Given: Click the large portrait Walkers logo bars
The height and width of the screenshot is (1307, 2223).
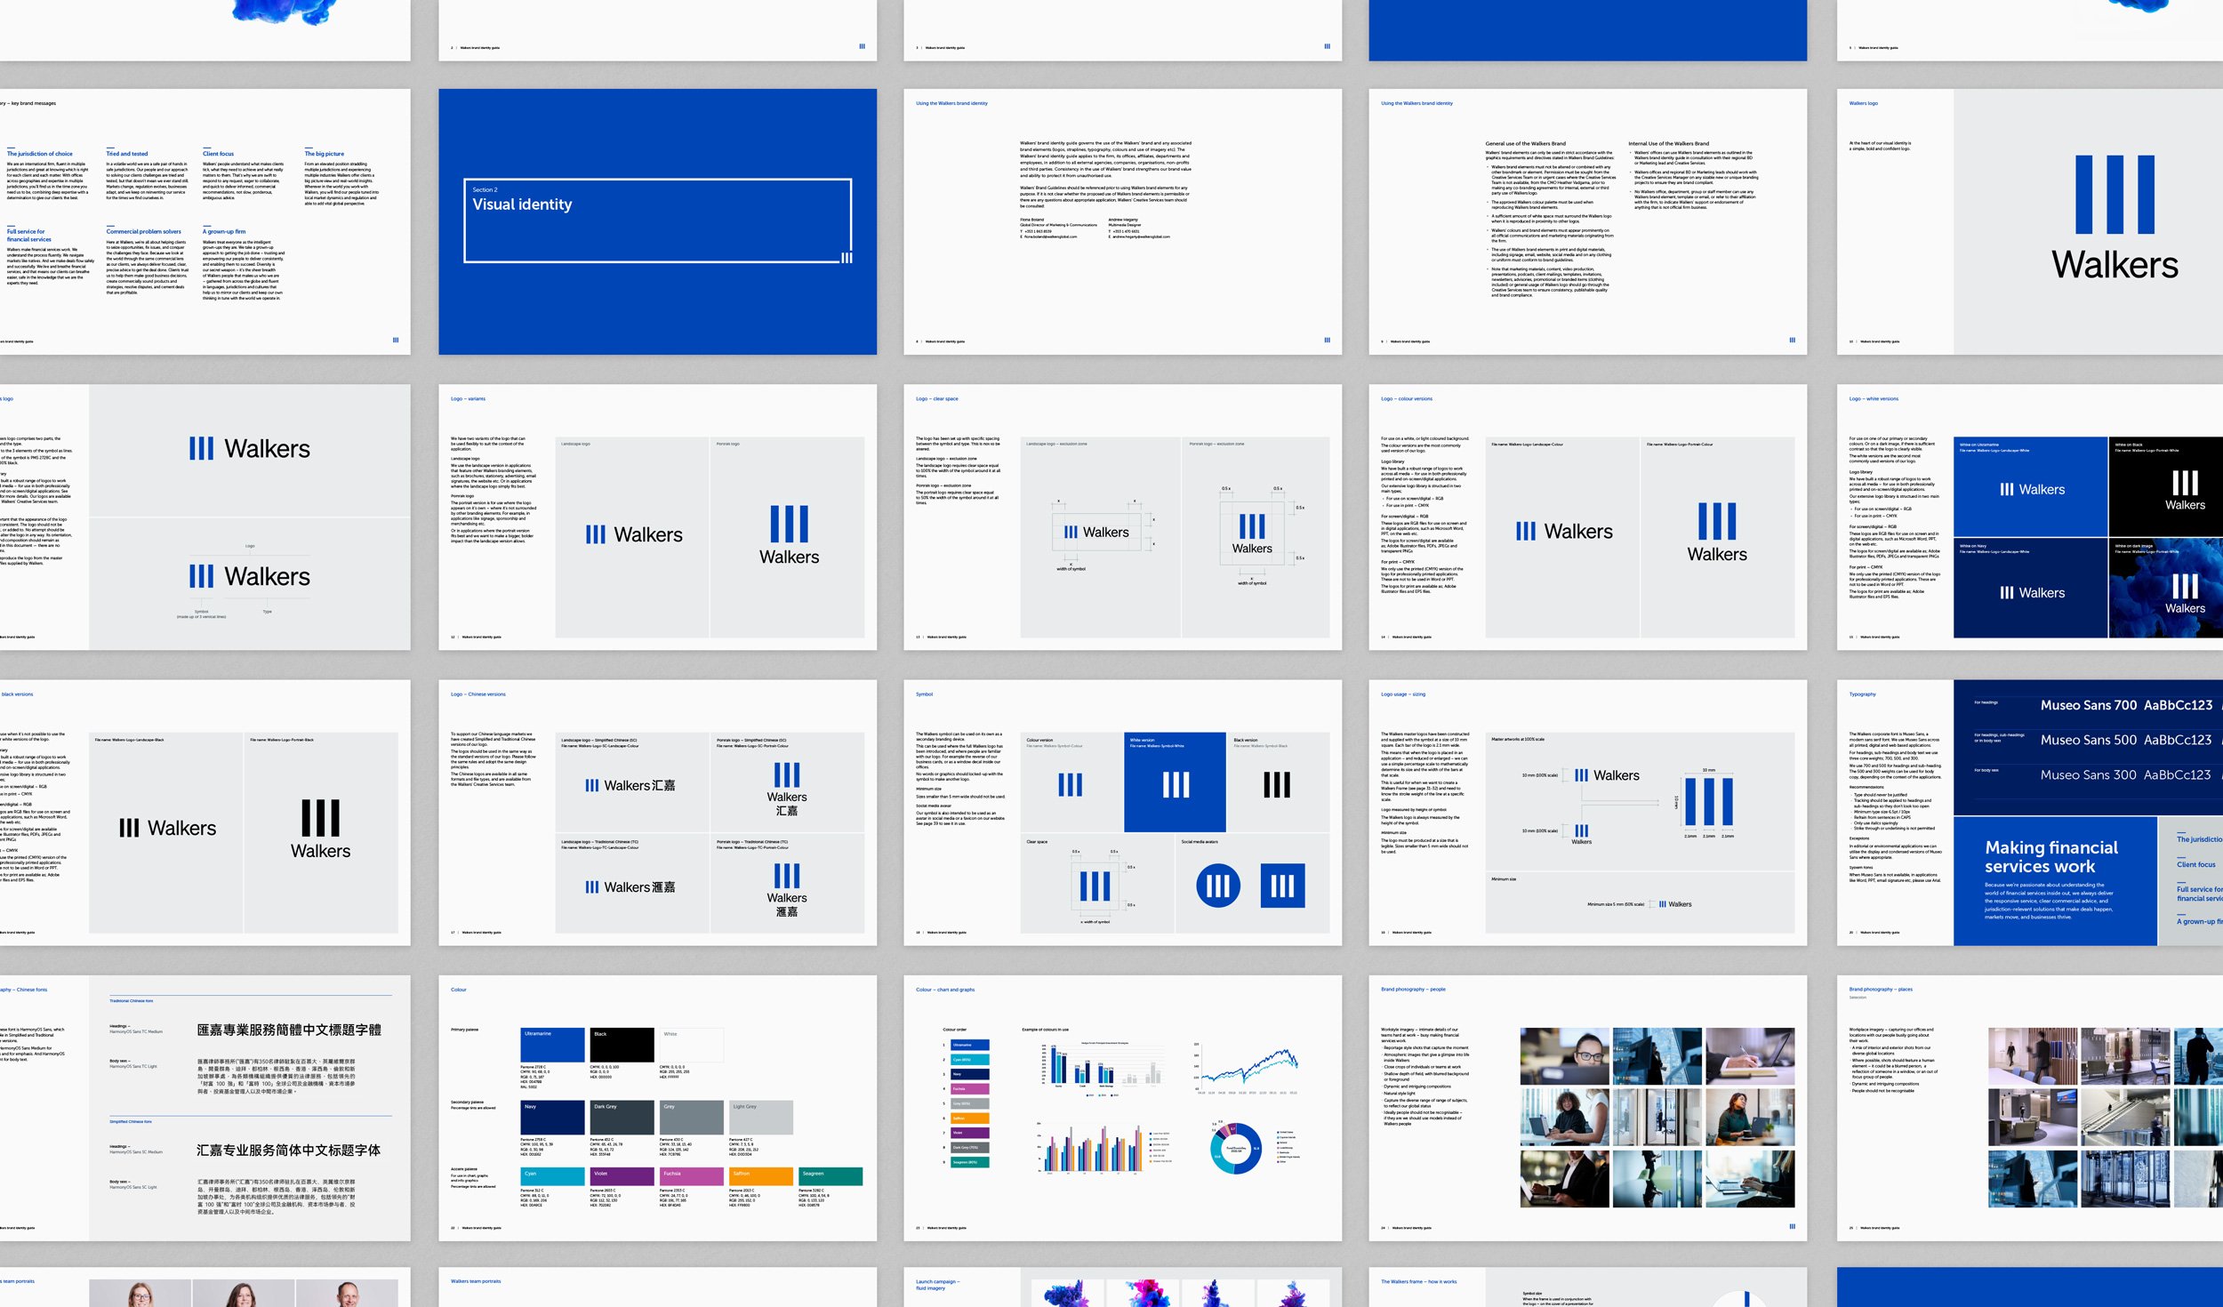Looking at the screenshot, I should (2114, 195).
